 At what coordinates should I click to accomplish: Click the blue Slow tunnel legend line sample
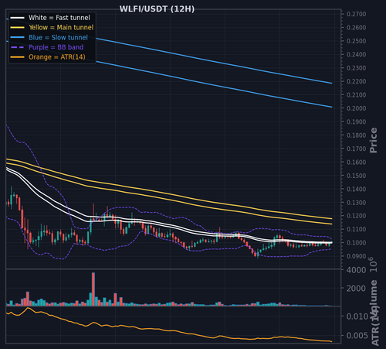point(18,37)
